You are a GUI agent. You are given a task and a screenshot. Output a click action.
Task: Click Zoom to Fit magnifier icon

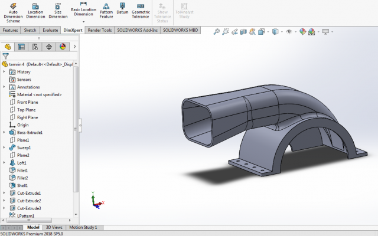(217, 31)
